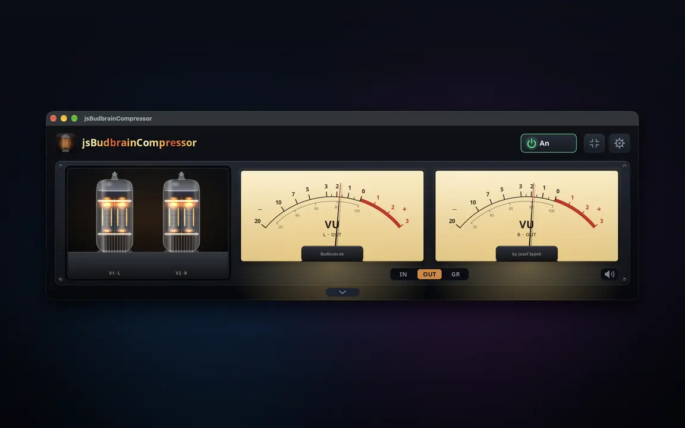
Task: Switch meter display to IN
Action: click(403, 274)
